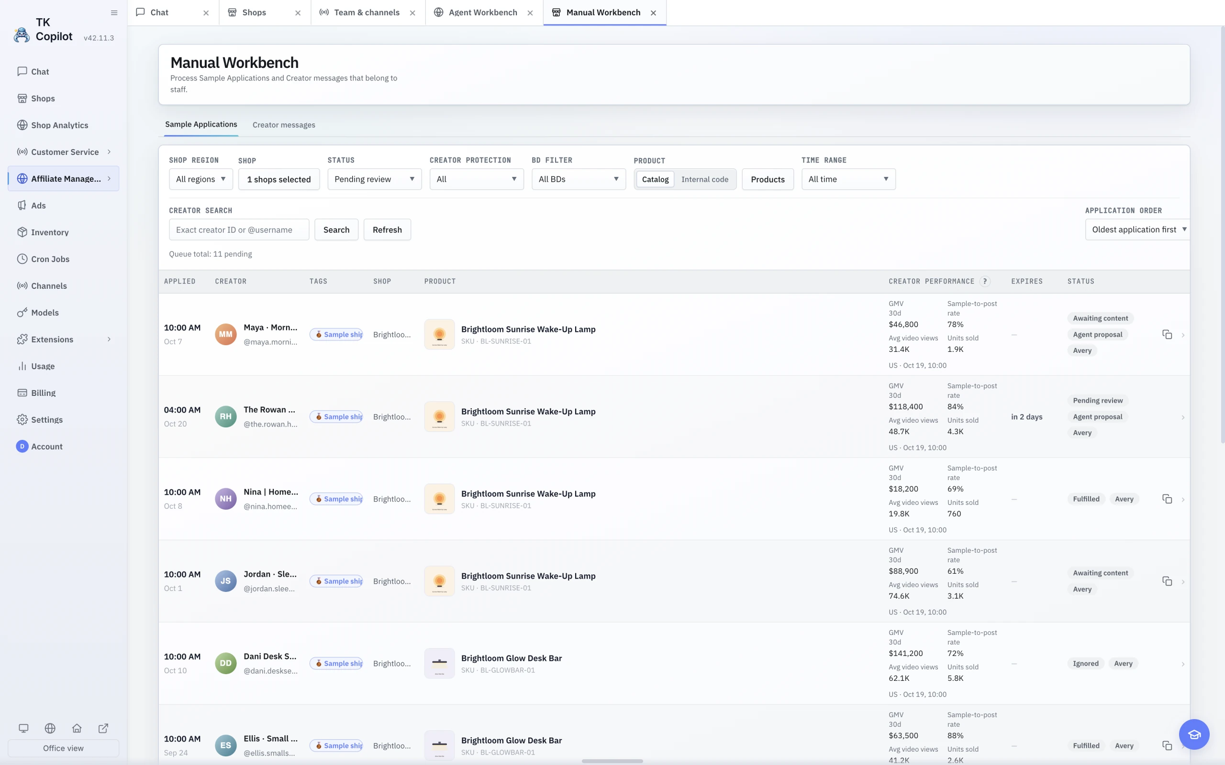Click the Brightloom Glow Desk Bar thumbnail for Dani
Image resolution: width=1225 pixels, height=765 pixels.
[x=439, y=663]
